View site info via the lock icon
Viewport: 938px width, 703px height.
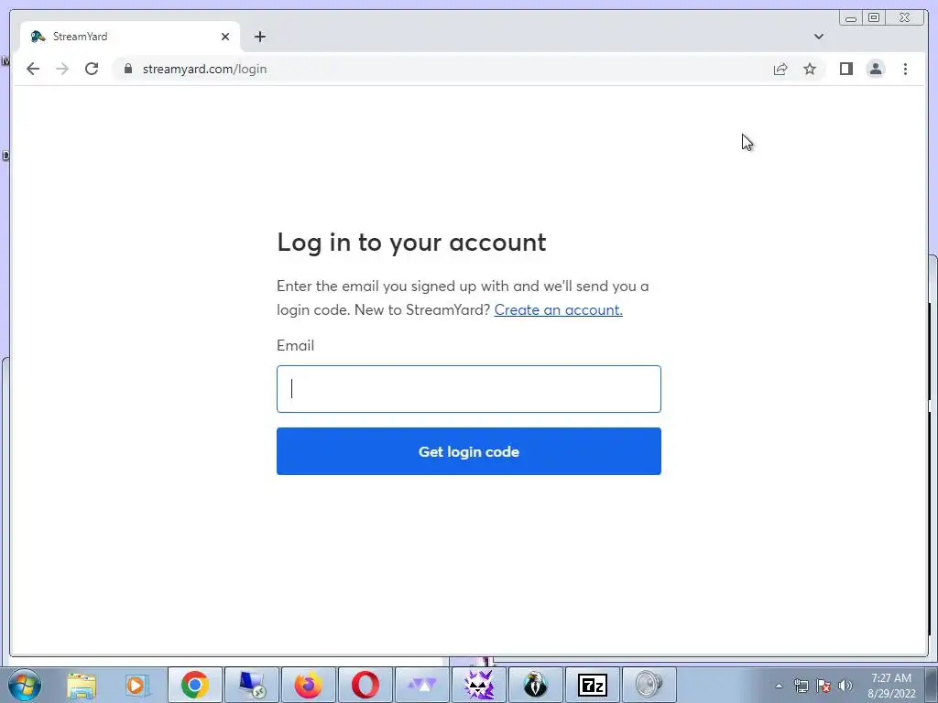pyautogui.click(x=128, y=69)
